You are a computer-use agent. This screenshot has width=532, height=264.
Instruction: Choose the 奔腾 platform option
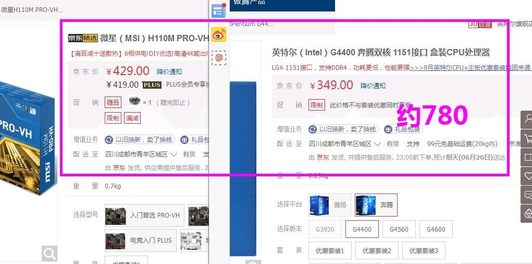tap(376, 205)
